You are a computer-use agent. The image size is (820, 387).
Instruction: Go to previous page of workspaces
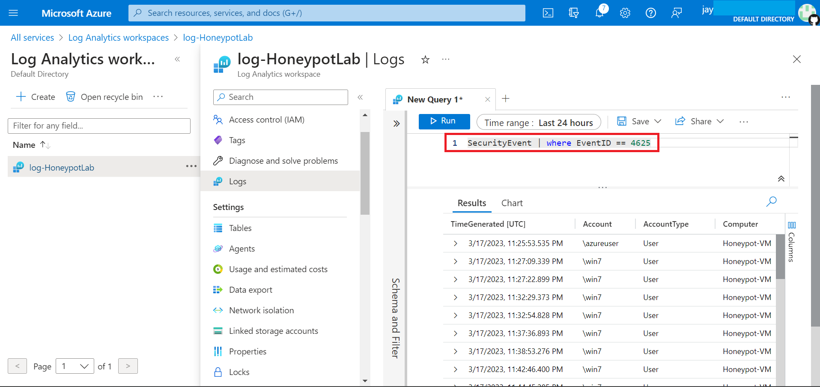coord(17,366)
